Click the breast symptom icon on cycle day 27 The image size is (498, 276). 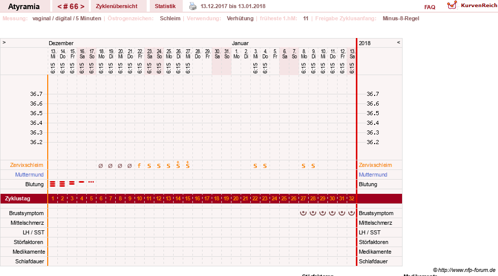point(303,213)
